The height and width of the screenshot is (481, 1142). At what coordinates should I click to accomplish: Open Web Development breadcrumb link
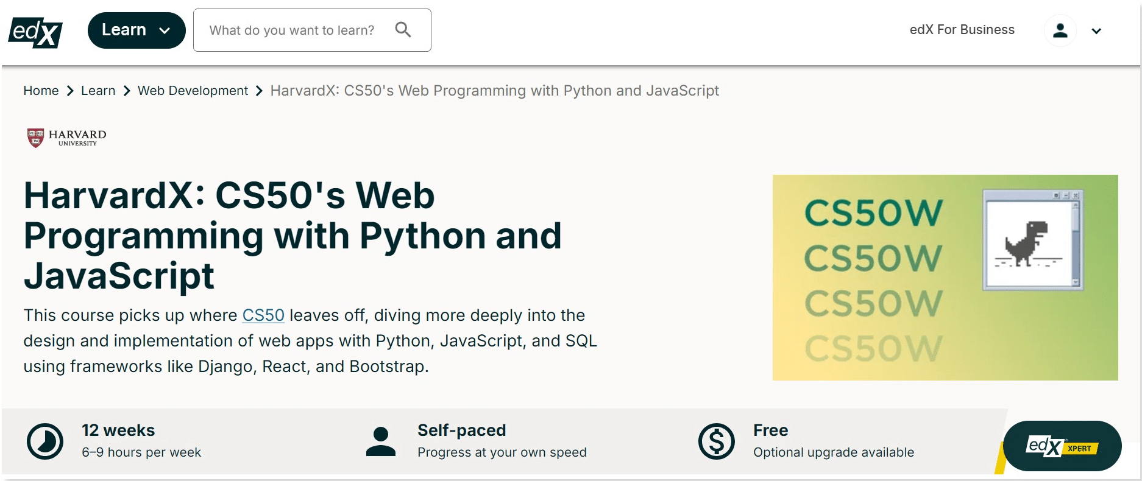[x=193, y=91]
